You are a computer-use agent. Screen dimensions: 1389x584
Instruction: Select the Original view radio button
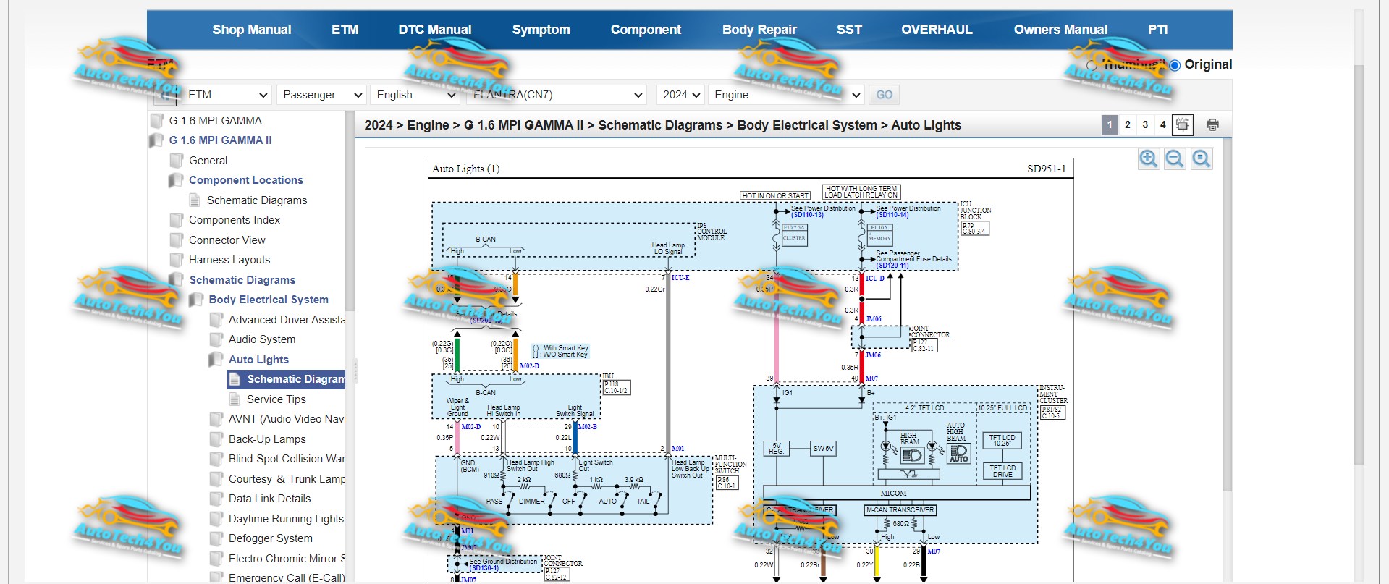[x=1175, y=65]
